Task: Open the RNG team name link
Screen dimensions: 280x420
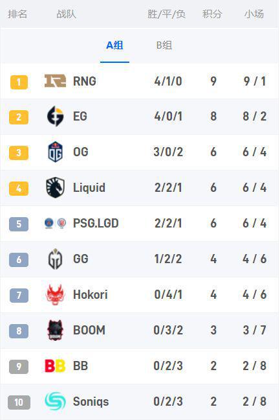Action: coord(85,81)
